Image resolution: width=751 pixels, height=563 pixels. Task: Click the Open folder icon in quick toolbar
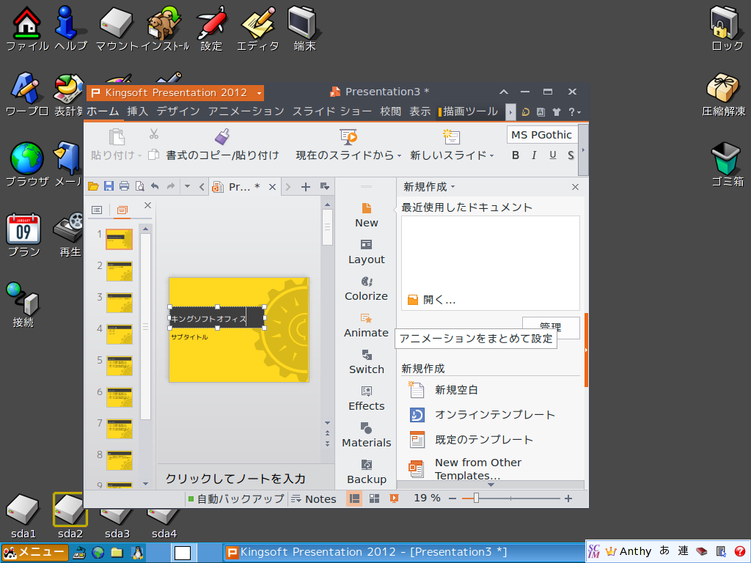click(93, 186)
